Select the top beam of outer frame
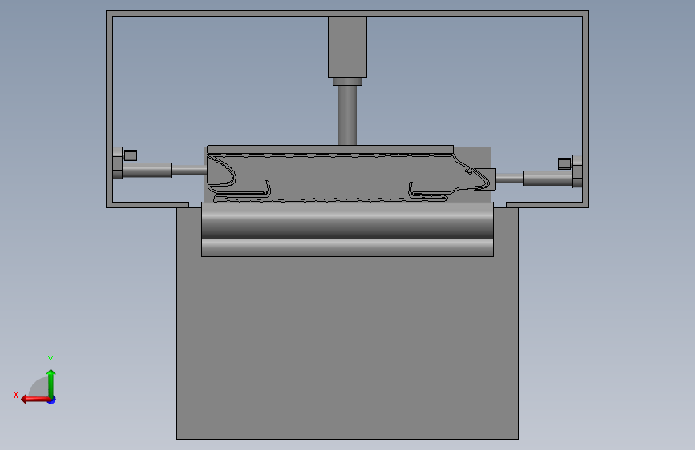Screen dimensions: 695x450 point(348,14)
